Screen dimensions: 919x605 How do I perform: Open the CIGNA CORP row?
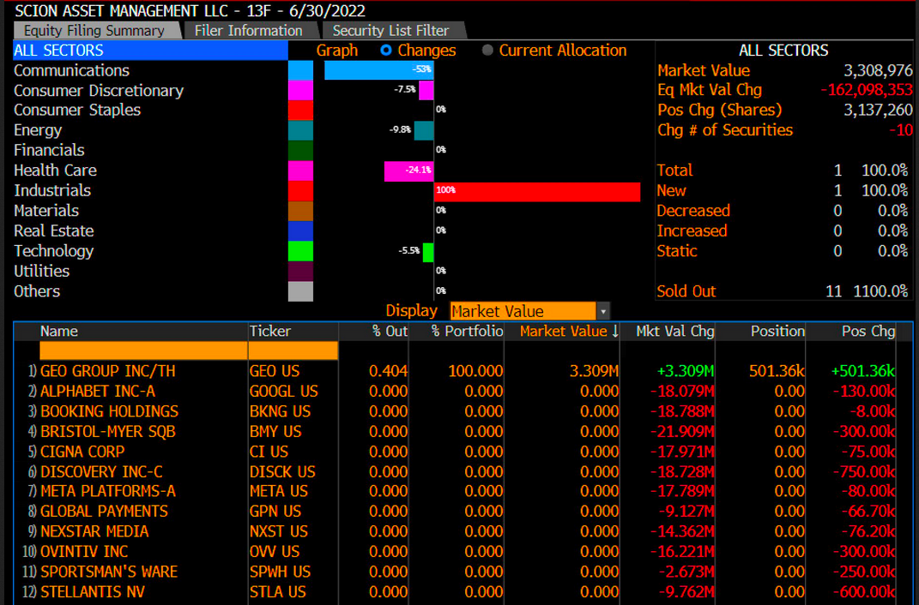coord(82,452)
